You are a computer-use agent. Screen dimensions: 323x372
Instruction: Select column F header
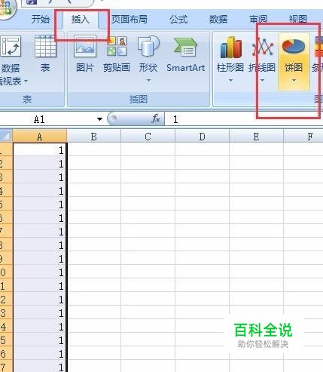[303, 137]
